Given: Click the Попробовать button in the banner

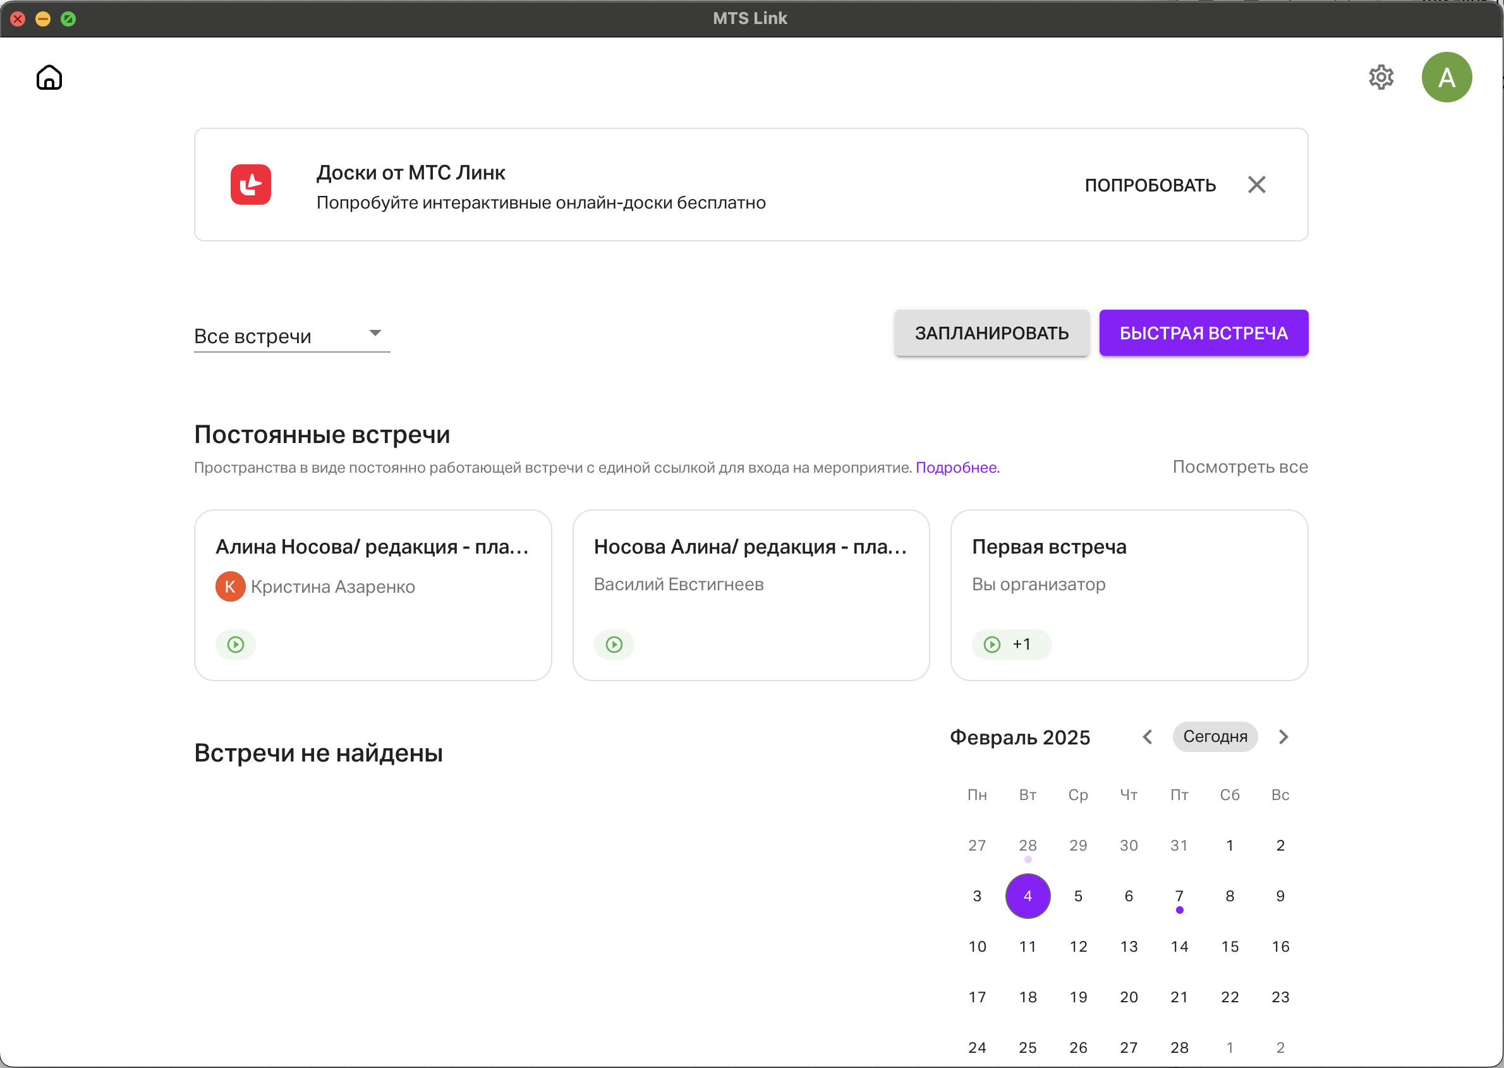Looking at the screenshot, I should coord(1149,185).
